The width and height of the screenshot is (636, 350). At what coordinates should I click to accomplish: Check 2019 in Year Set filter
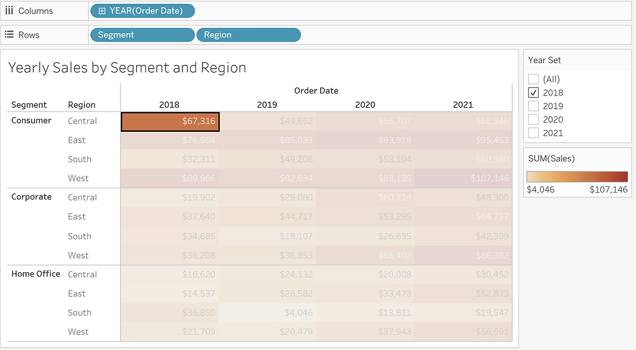[x=533, y=106]
